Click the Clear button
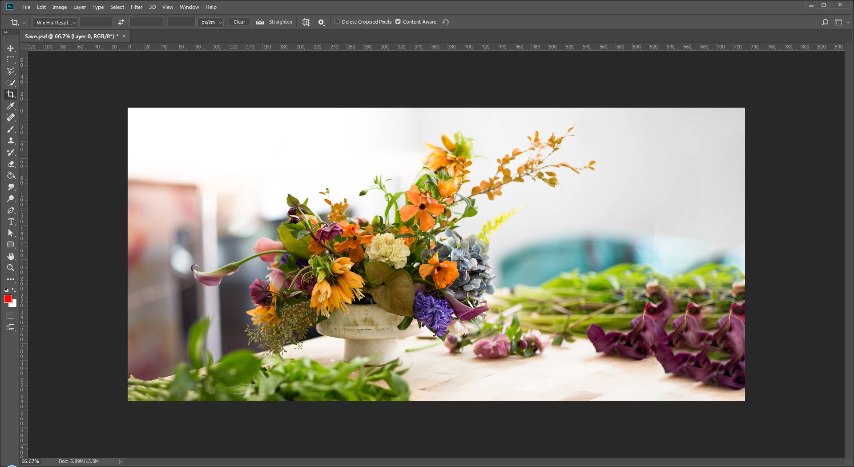Image resolution: width=854 pixels, height=467 pixels. pos(239,22)
